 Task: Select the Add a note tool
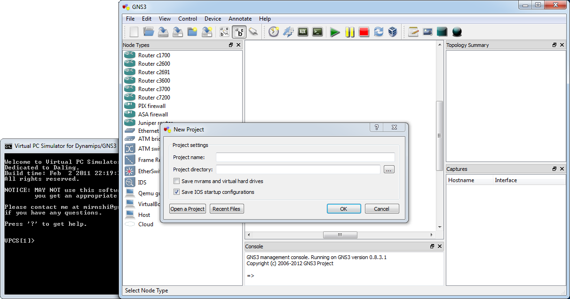tap(413, 32)
